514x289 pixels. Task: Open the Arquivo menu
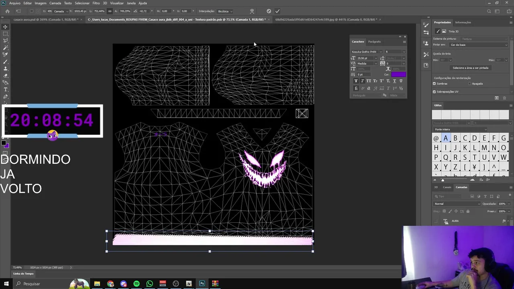(x=14, y=3)
